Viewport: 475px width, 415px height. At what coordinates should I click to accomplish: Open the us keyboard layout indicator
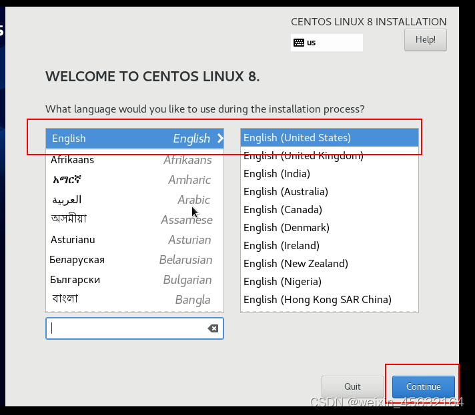tap(327, 43)
